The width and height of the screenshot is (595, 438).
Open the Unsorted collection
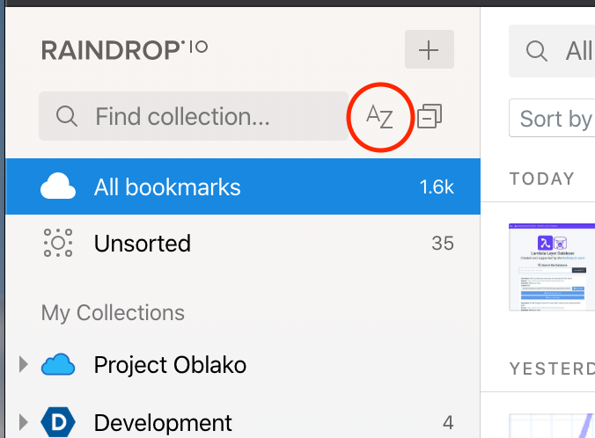pos(143,243)
